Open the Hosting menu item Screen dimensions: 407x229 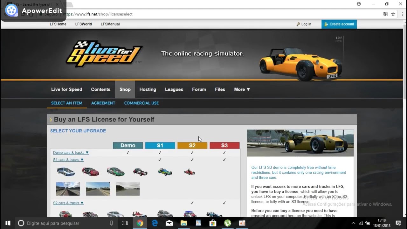(x=148, y=89)
